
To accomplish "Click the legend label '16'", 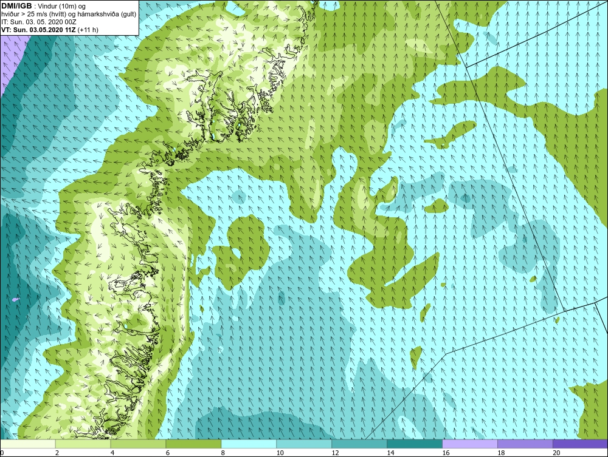I will 446,453.
